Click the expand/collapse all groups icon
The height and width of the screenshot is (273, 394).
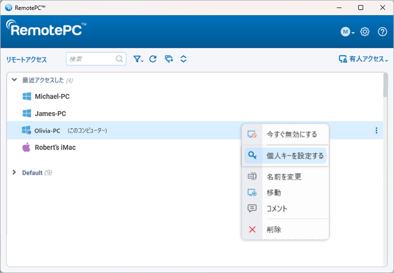[x=183, y=59]
